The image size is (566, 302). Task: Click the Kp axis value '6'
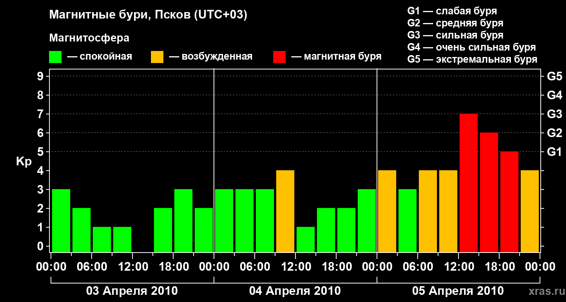click(41, 133)
